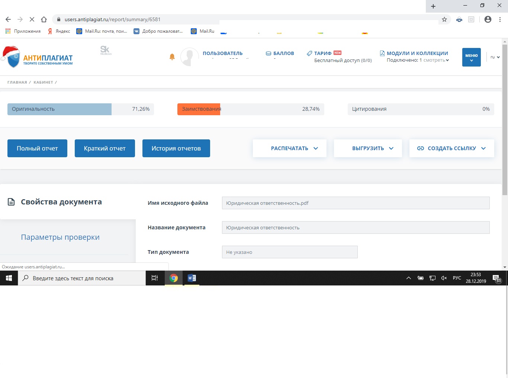The width and height of the screenshot is (508, 378).
Task: Click the notification bell icon
Action: [x=172, y=57]
